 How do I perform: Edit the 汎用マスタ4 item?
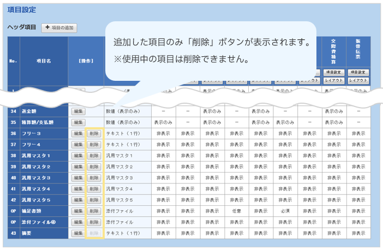click(79, 189)
